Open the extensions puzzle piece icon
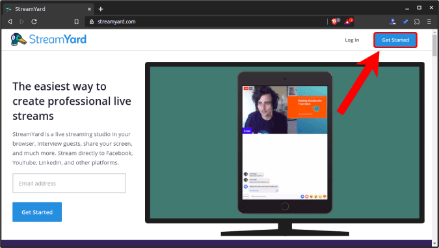 [x=417, y=21]
